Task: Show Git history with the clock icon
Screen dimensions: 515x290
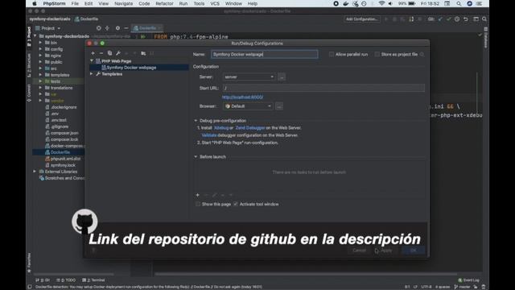Action: [x=457, y=19]
